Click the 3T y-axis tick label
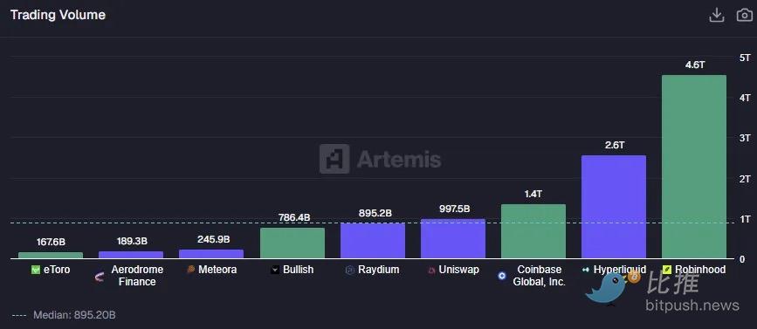The width and height of the screenshot is (757, 329). tap(745, 138)
